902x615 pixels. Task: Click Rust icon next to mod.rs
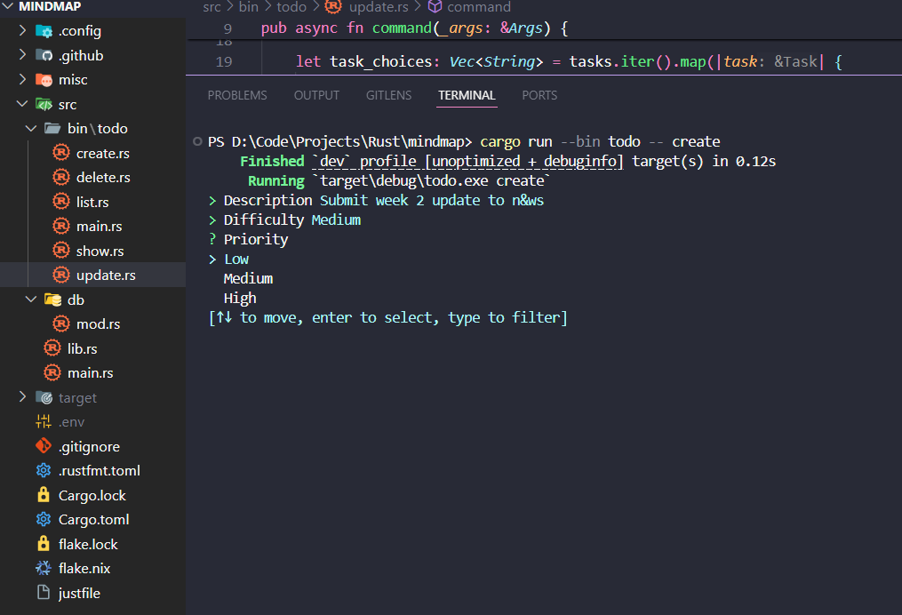coord(61,323)
